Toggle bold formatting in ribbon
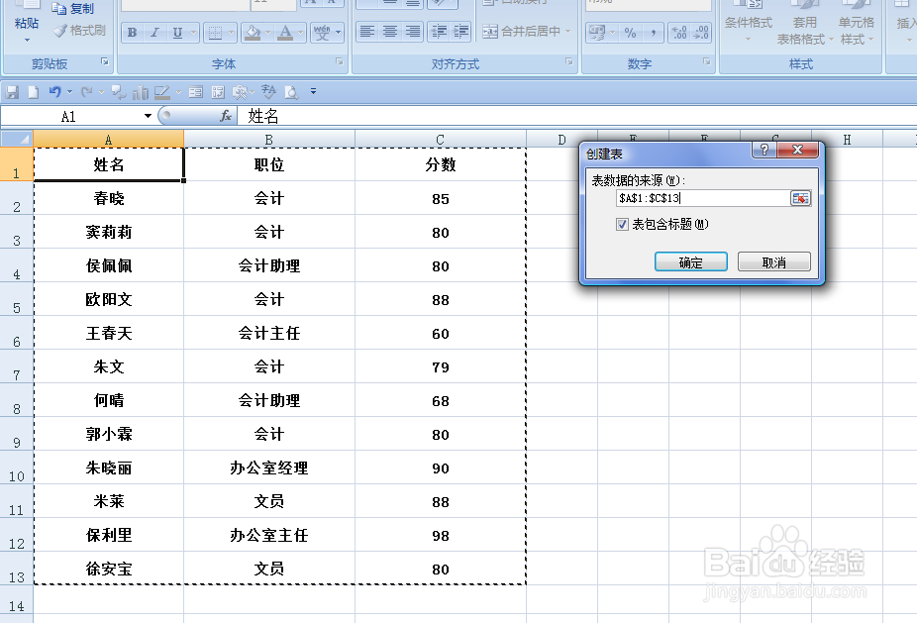917x623 pixels. [132, 32]
